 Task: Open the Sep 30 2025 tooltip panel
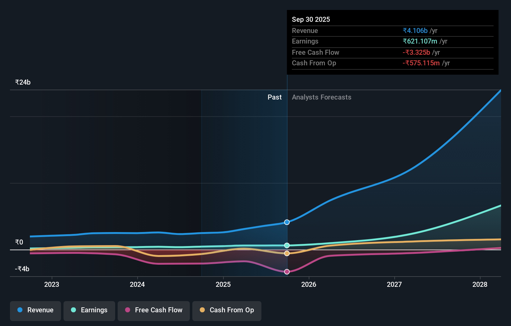(392, 42)
